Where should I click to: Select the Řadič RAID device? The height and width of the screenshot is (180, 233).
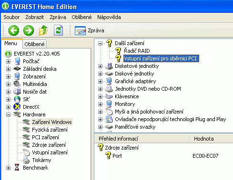pyautogui.click(x=137, y=51)
